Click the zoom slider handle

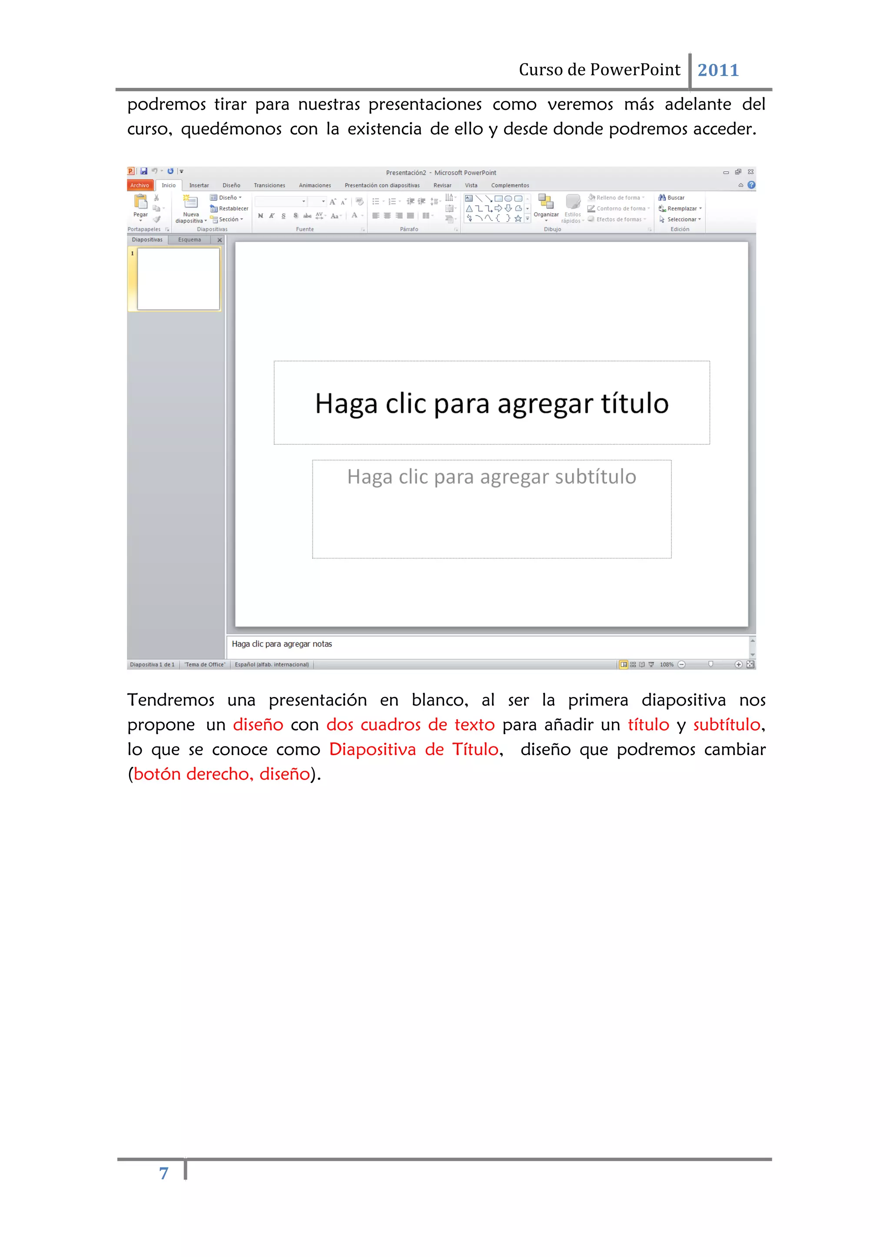click(711, 664)
